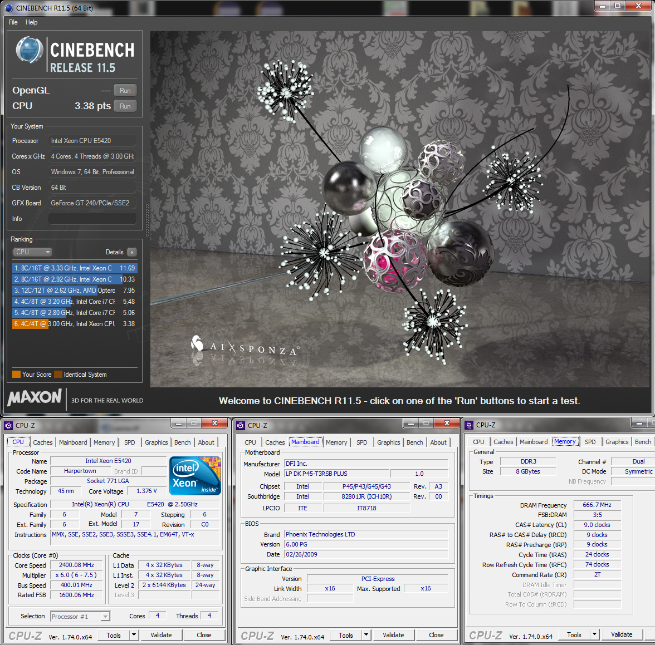Switch to Graphics tab in CPU window

click(x=157, y=442)
